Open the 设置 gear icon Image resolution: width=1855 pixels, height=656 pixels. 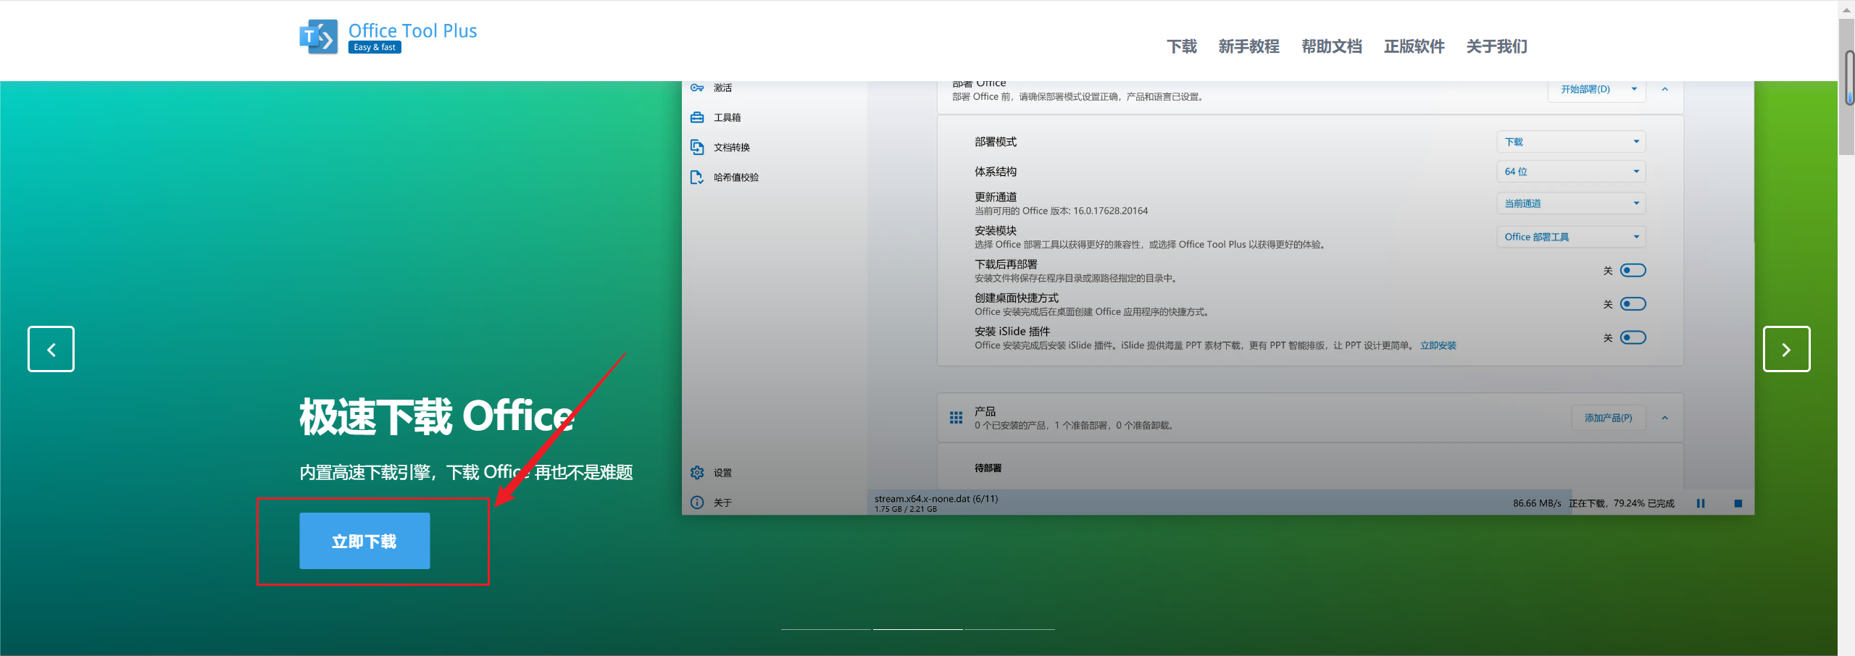click(697, 473)
